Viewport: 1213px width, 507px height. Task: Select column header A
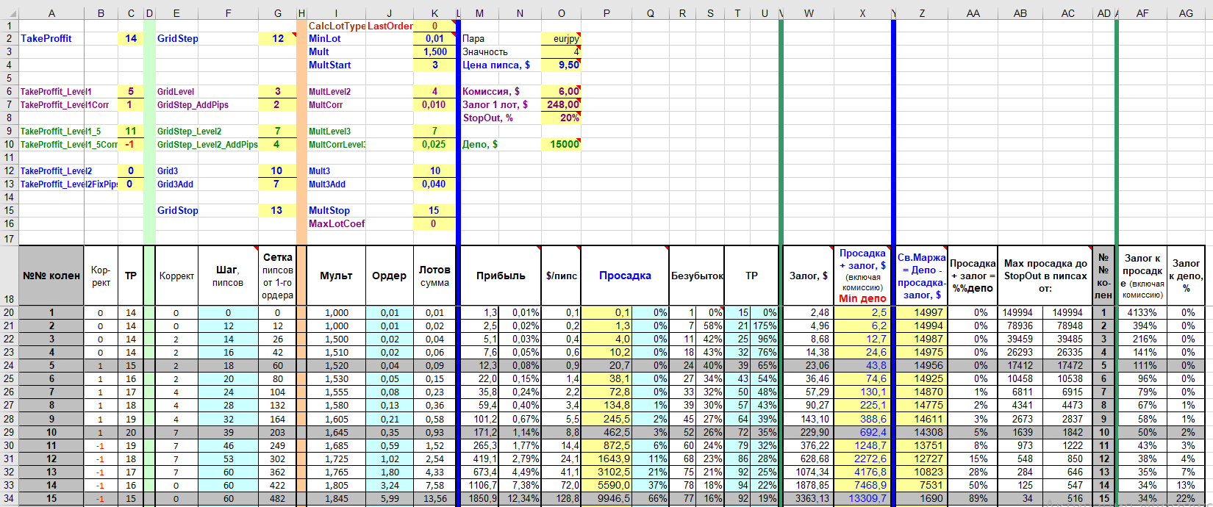pos(51,13)
